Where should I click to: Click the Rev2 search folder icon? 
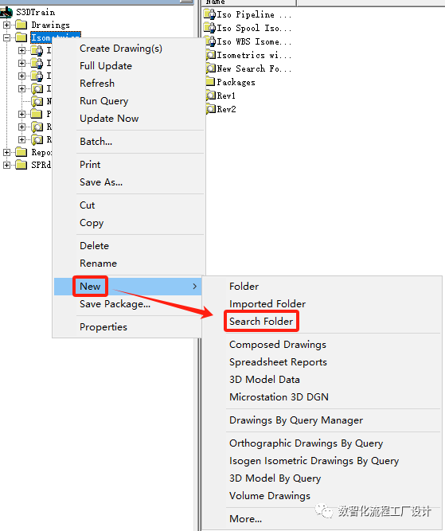pos(210,109)
